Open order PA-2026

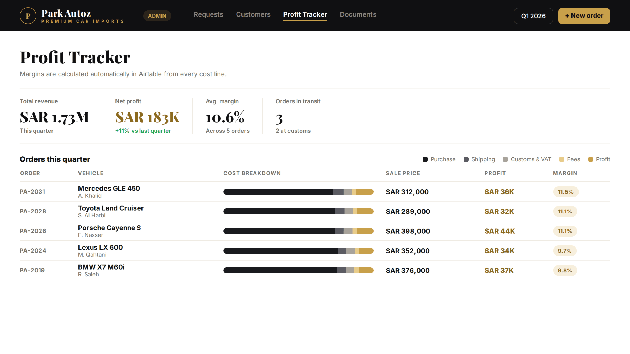33,231
